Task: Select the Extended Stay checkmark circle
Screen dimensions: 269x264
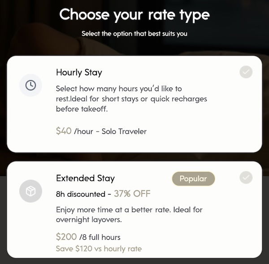Action: pyautogui.click(x=246, y=177)
